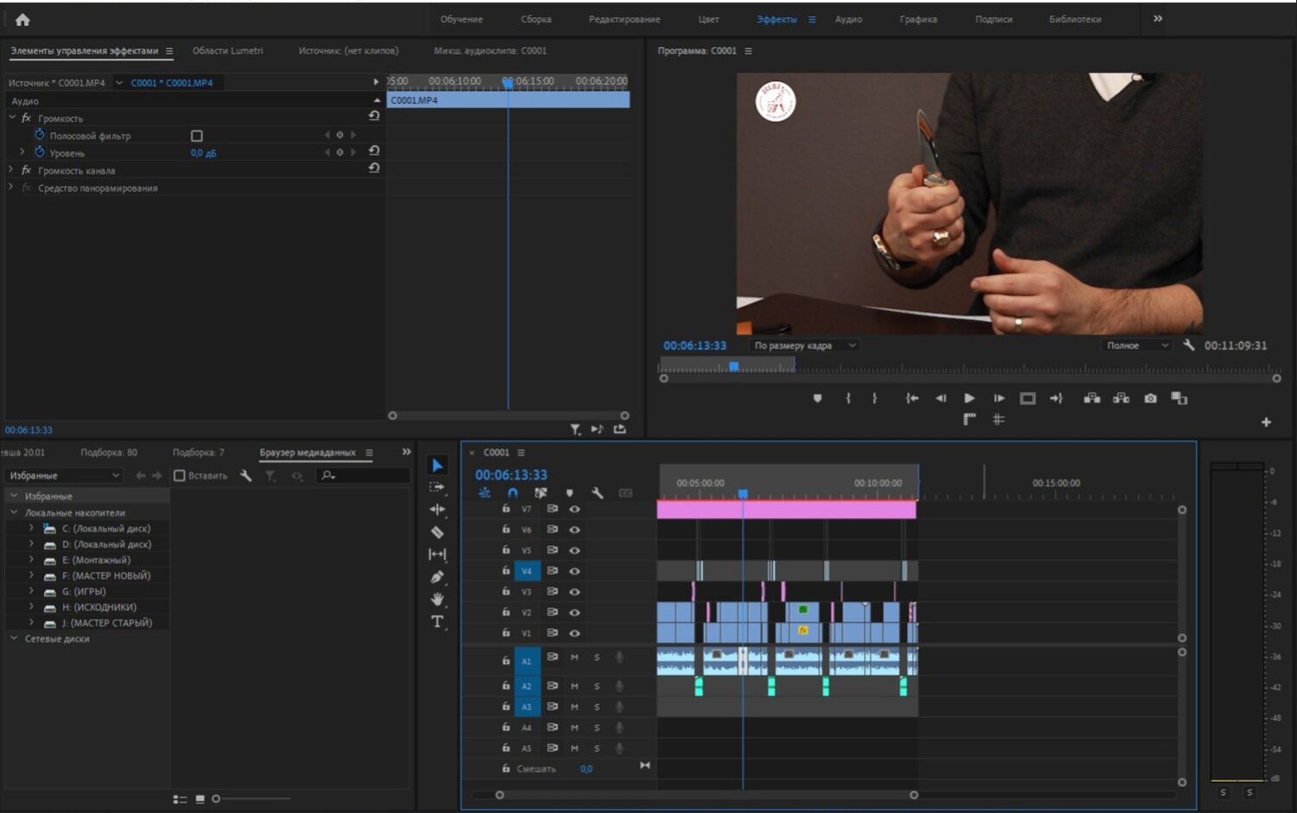This screenshot has height=813, width=1297.
Task: Check the Полосовой фильтр checkbox
Action: 196,136
